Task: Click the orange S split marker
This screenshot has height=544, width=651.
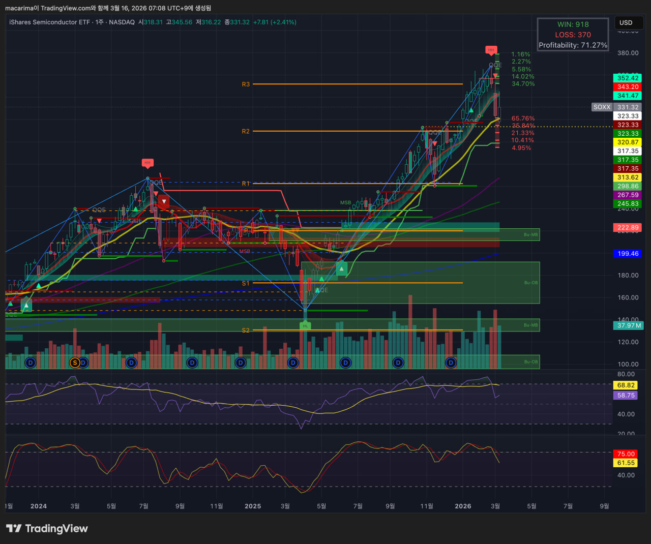Action: pyautogui.click(x=75, y=362)
